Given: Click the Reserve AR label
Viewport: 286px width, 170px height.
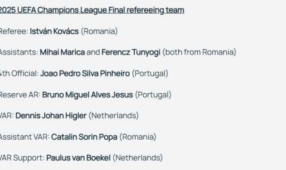Looking at the screenshot, I should coord(20,95).
